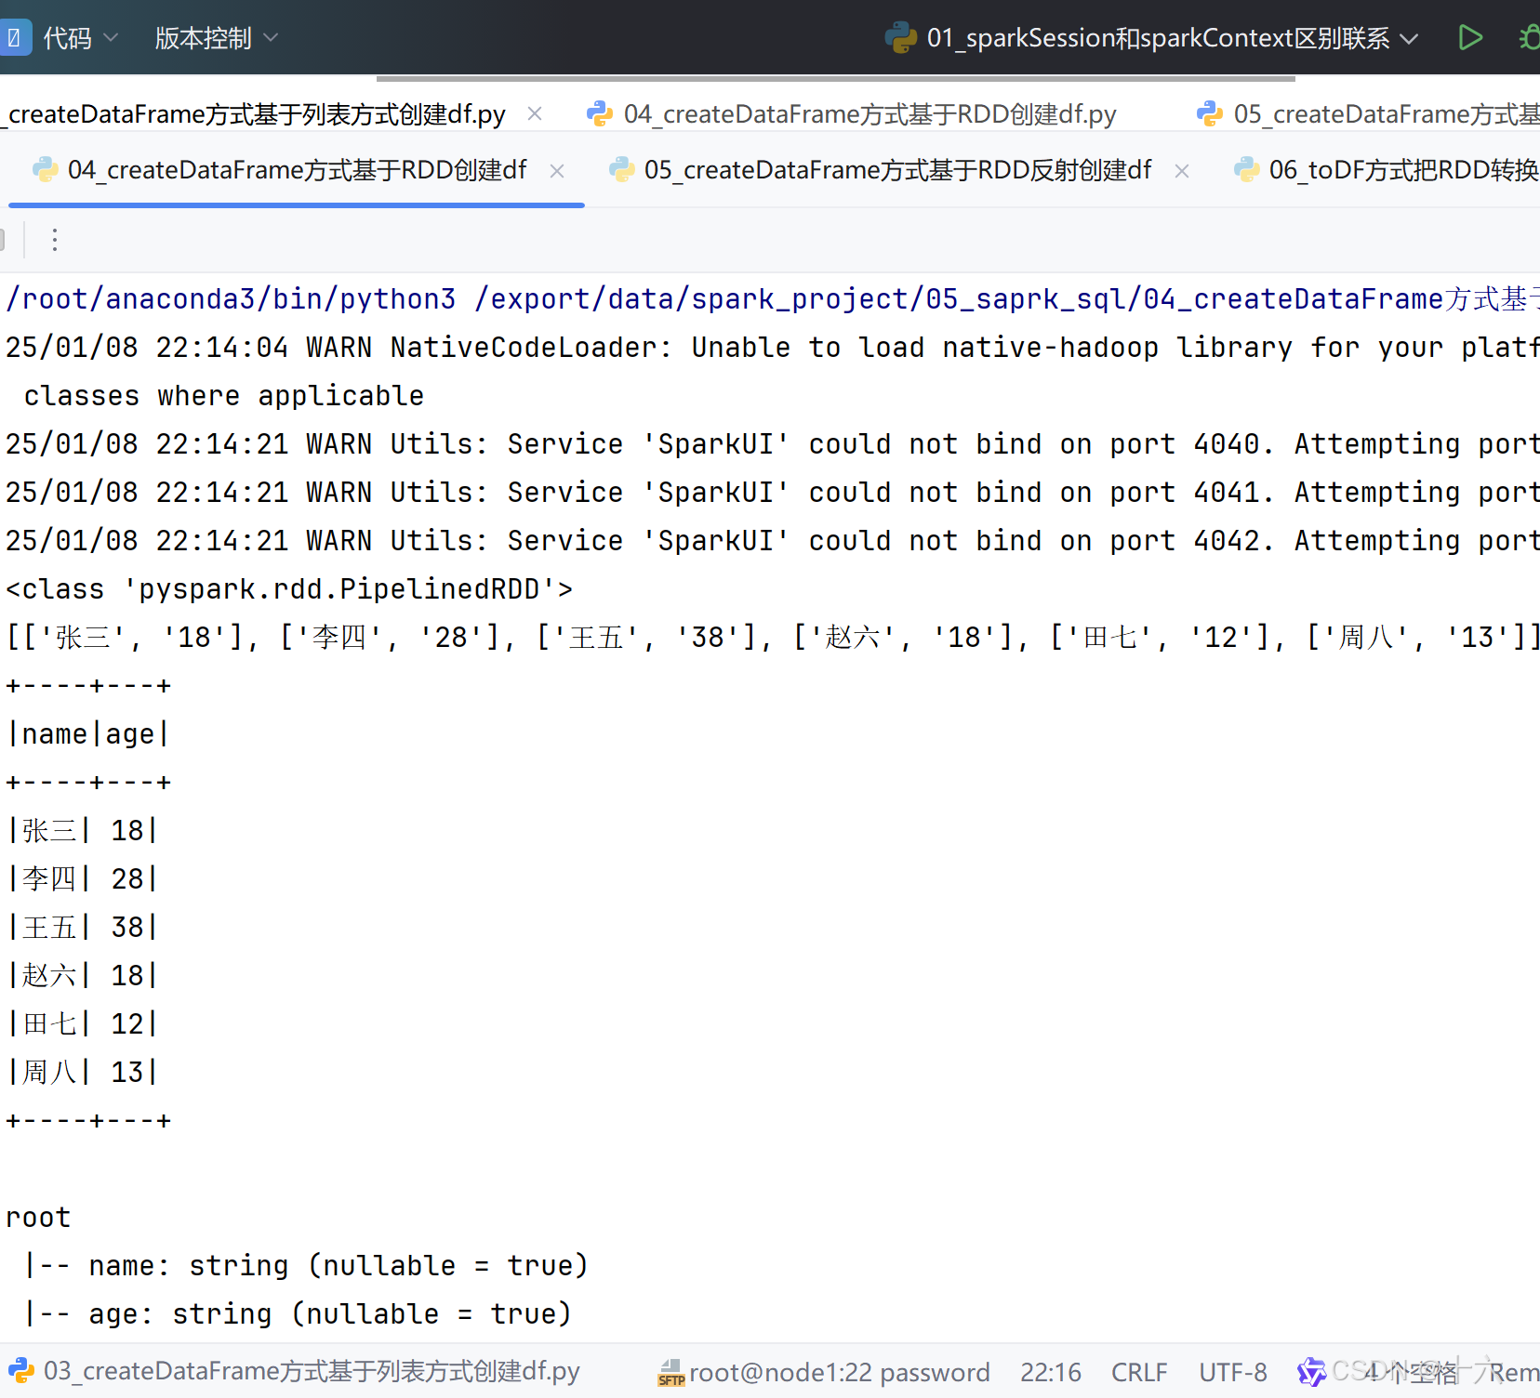1540x1398 pixels.
Task: Click the Python icon beside the status bar file name
Action: pos(21,1371)
